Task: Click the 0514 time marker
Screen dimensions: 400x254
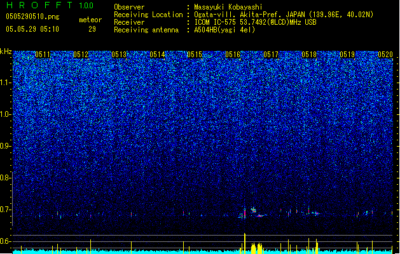Action: pos(157,55)
